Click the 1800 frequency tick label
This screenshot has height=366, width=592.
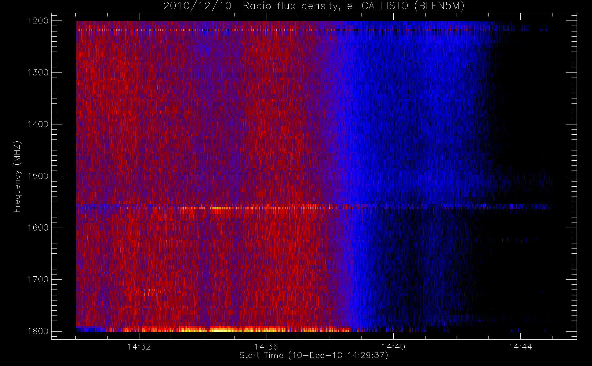click(x=38, y=331)
